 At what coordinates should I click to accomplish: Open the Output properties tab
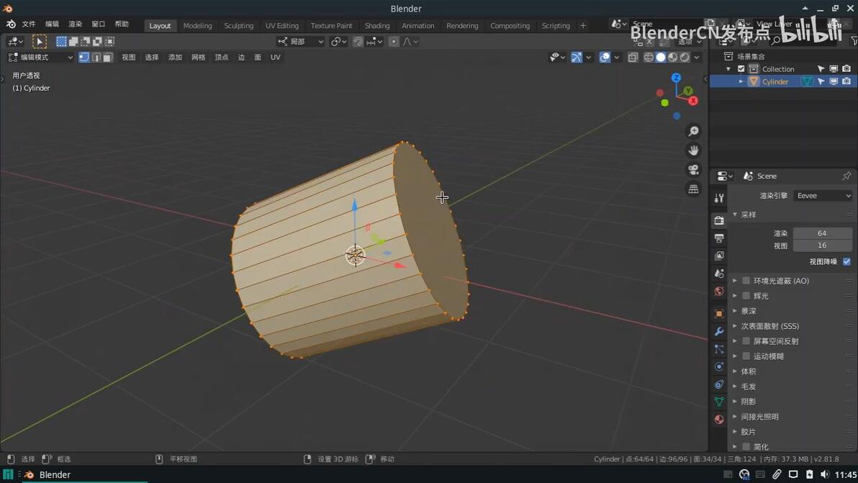(719, 238)
